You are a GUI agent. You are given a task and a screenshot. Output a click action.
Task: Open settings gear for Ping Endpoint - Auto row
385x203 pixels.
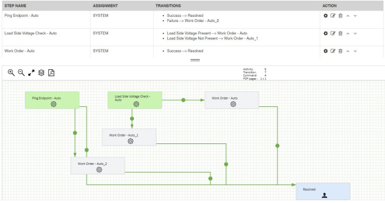pos(325,16)
